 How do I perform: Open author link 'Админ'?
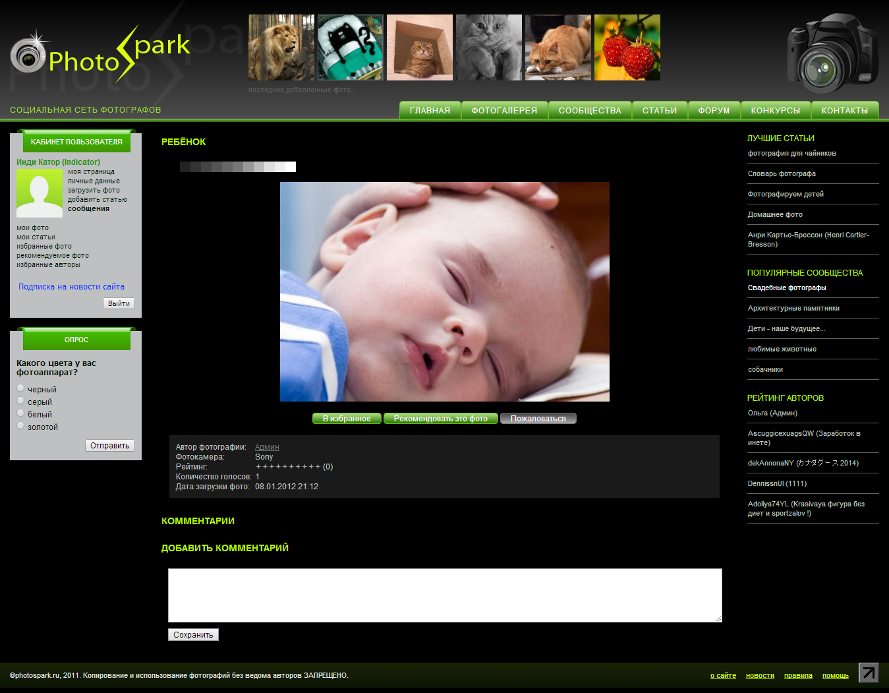coord(267,447)
